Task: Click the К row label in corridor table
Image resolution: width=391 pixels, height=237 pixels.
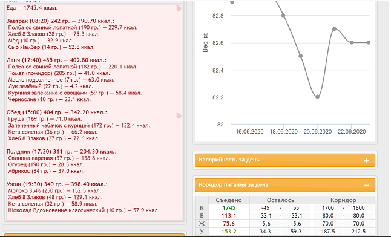Action: [202, 208]
